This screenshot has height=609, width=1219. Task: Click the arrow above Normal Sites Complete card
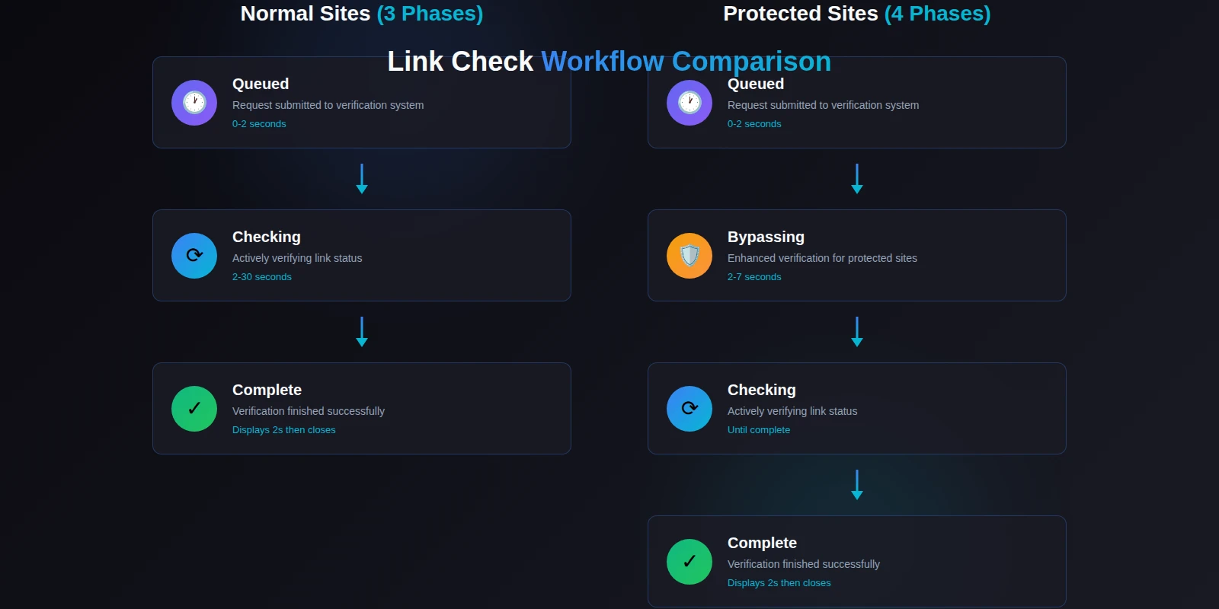click(362, 332)
